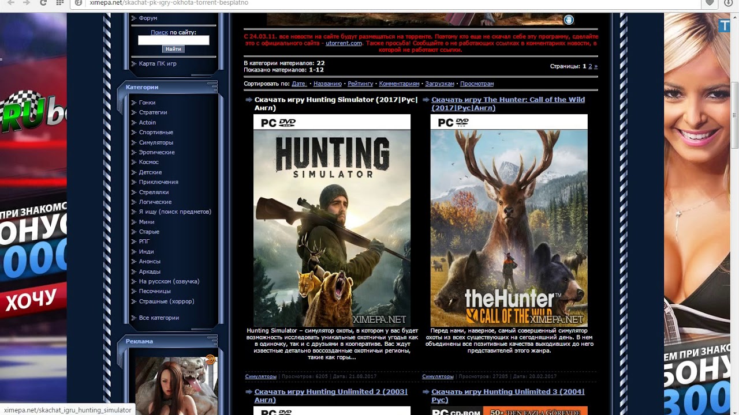Open the Спортивные category

pos(156,133)
